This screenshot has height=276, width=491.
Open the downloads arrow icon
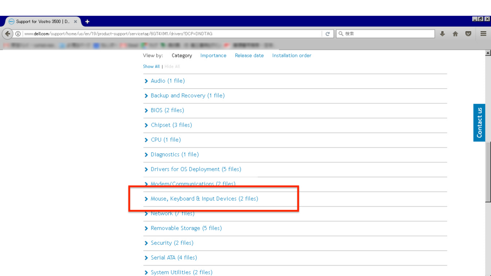tap(442, 34)
